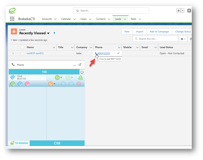Screen dimensions: 203x160
Task: Expand the Accounts tab chevron
Action: [x=55, y=19]
